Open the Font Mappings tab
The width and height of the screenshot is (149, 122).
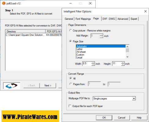pos(83,19)
